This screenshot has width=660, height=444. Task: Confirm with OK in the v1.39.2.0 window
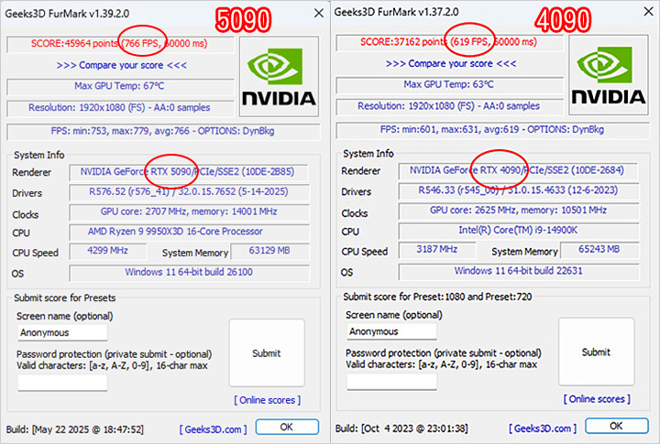(x=287, y=427)
